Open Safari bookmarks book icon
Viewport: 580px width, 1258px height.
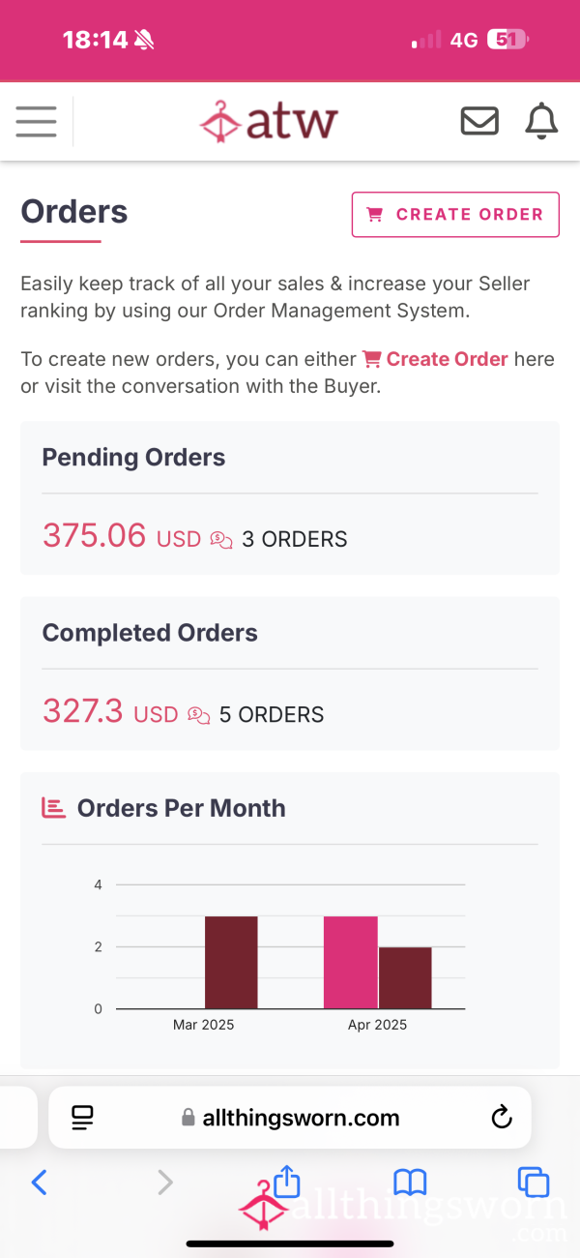pos(410,1182)
